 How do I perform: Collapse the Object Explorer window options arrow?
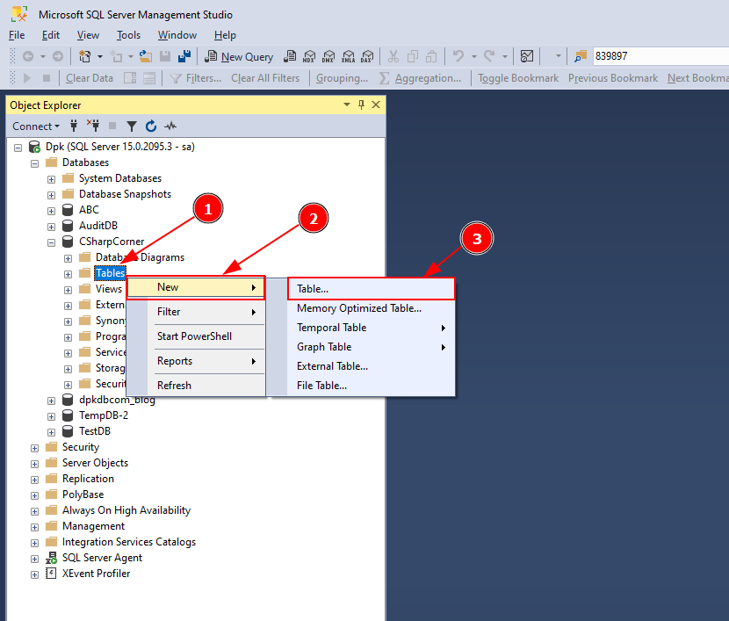(x=346, y=105)
